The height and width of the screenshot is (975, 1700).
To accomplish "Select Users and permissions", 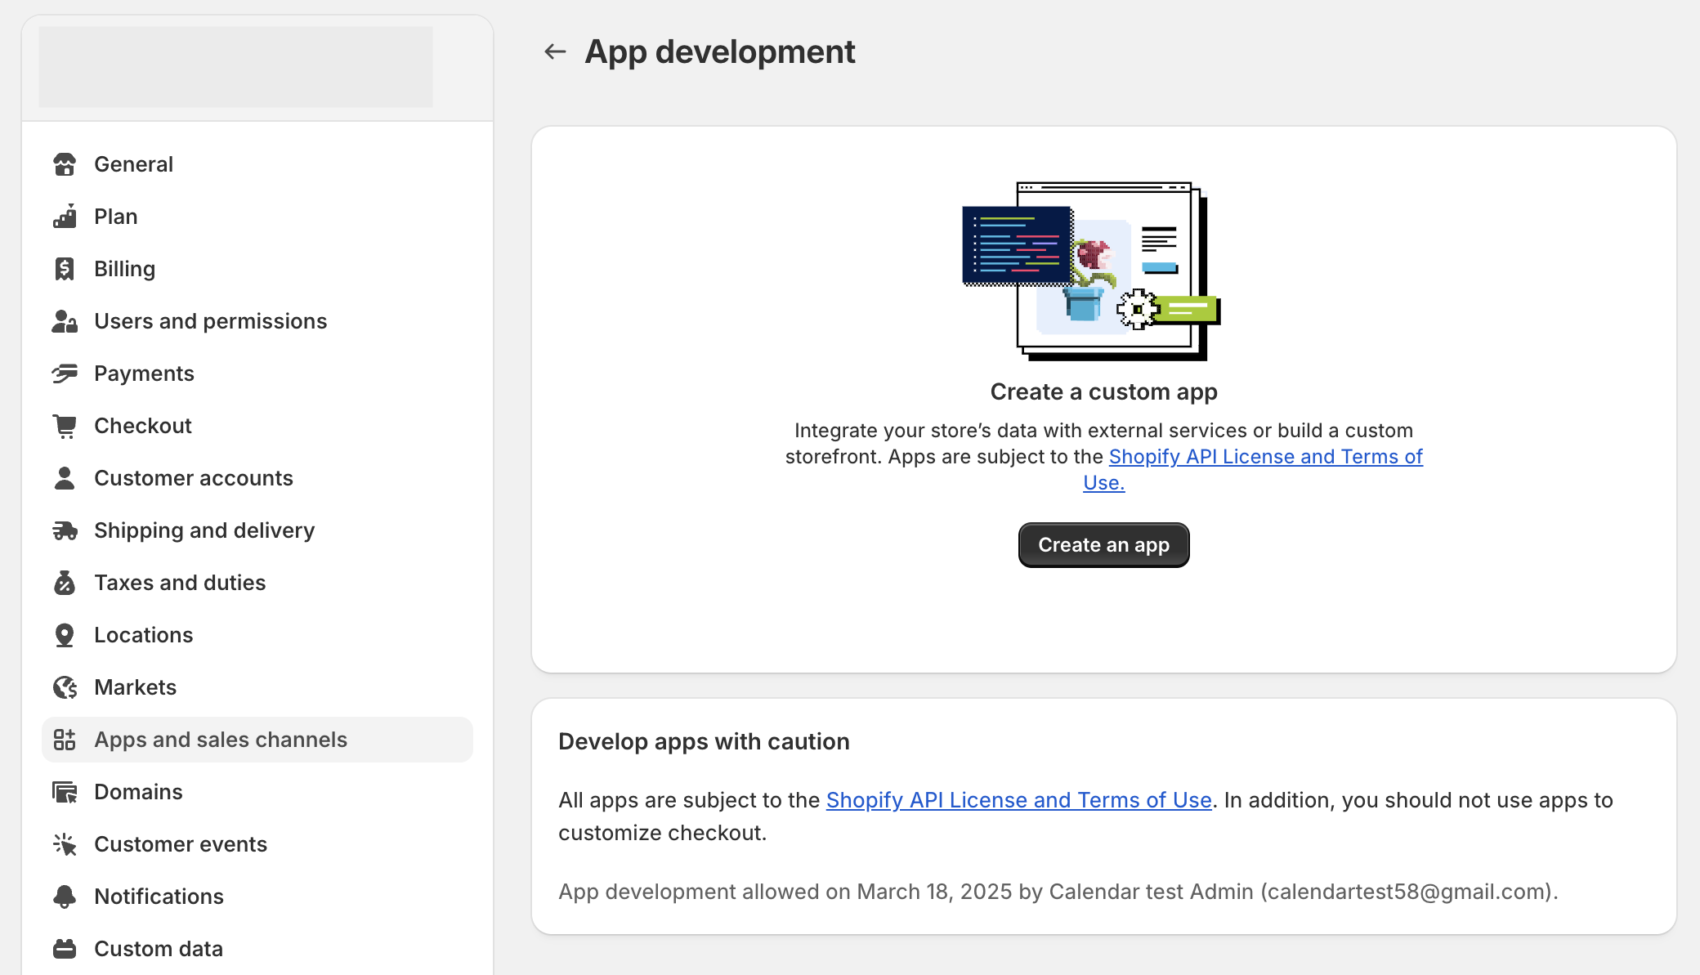I will coord(257,321).
